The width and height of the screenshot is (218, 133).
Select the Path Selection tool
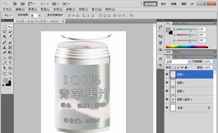[5, 68]
